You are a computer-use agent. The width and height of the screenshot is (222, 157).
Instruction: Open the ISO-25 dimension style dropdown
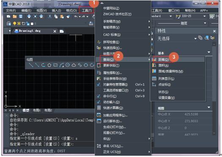(204, 16)
